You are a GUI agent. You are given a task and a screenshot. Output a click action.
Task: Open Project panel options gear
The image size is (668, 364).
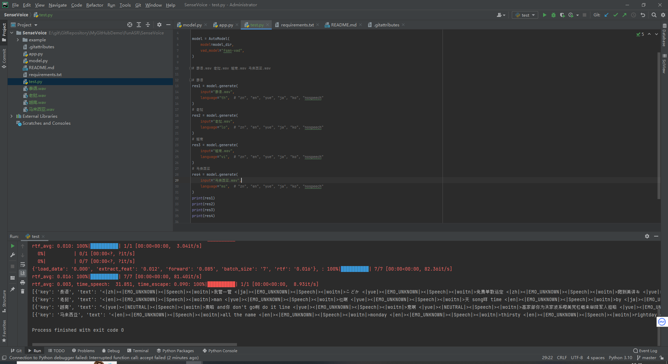pos(159,25)
